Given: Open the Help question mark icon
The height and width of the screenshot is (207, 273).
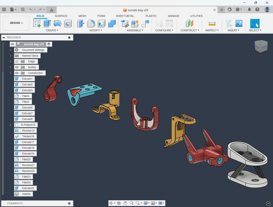Looking at the screenshot, I should pyautogui.click(x=257, y=9).
